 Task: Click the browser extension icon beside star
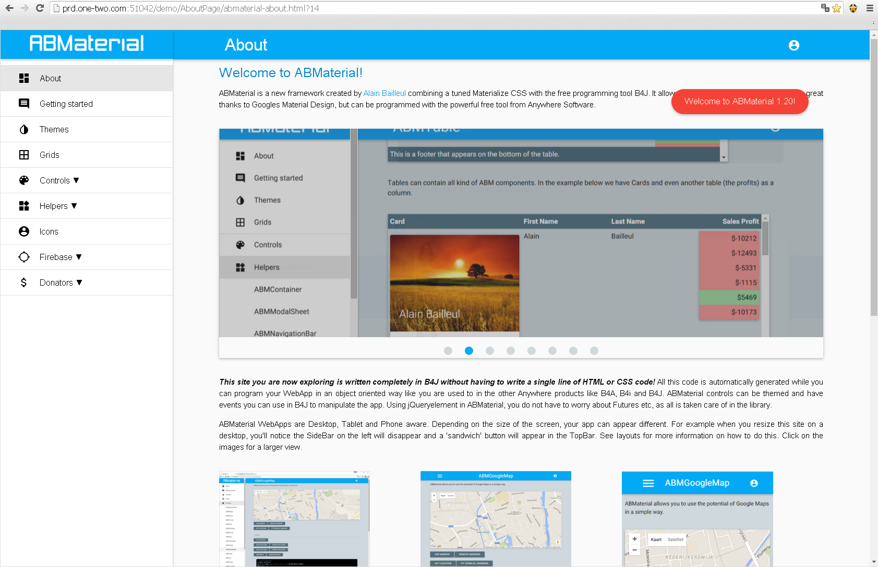853,8
